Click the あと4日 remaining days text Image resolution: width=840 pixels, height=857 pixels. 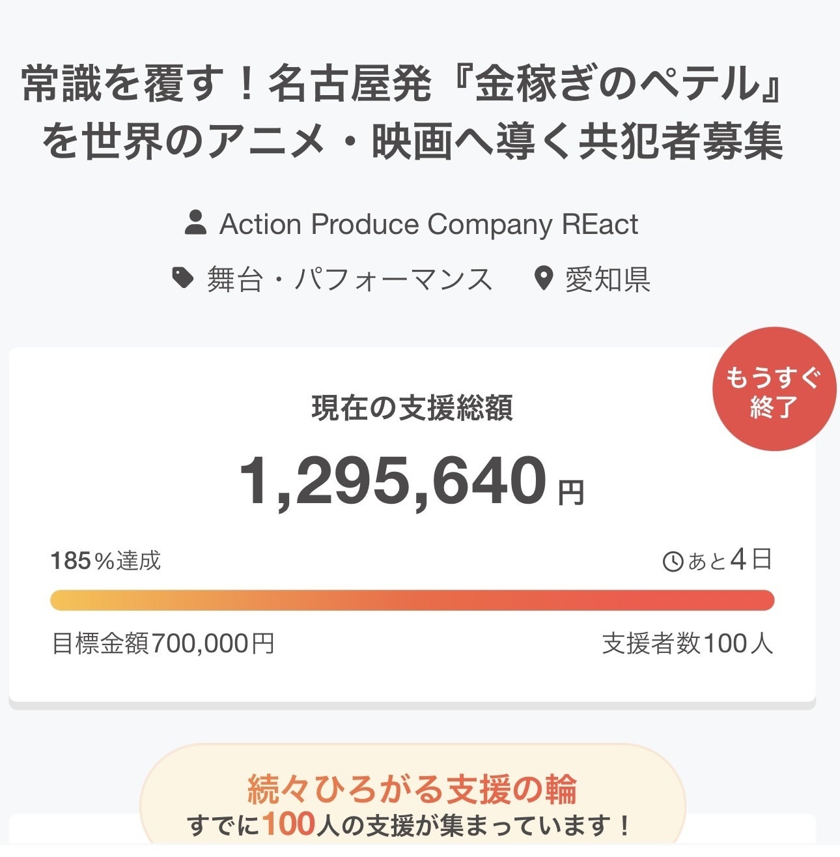[729, 560]
